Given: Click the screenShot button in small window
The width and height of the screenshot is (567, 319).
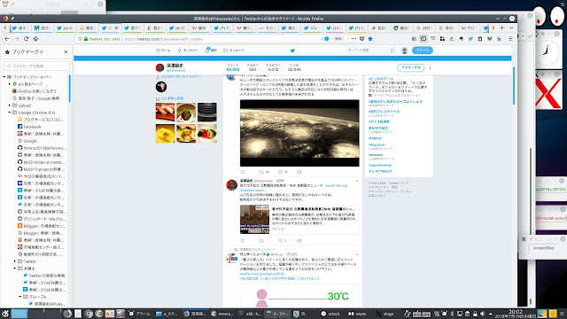Looking at the screenshot, I should coord(543,248).
